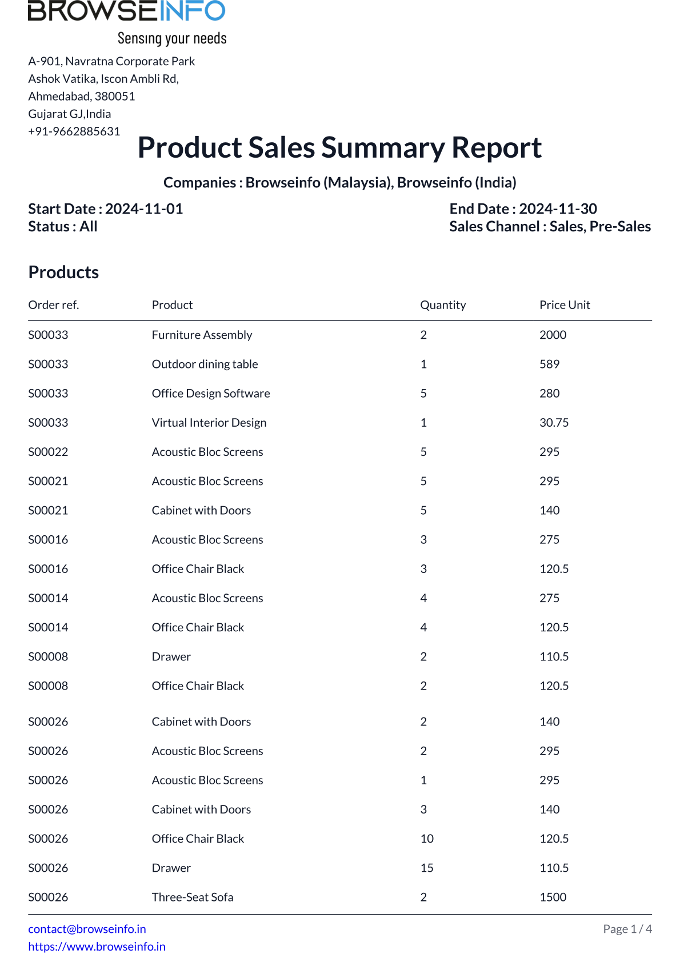The width and height of the screenshot is (680, 962).
Task: Click the BrowseInfo logo at top
Action: tap(127, 22)
